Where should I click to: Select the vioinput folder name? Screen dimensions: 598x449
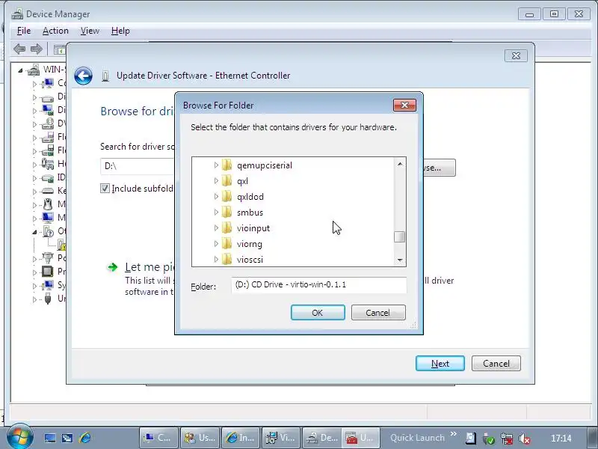253,228
